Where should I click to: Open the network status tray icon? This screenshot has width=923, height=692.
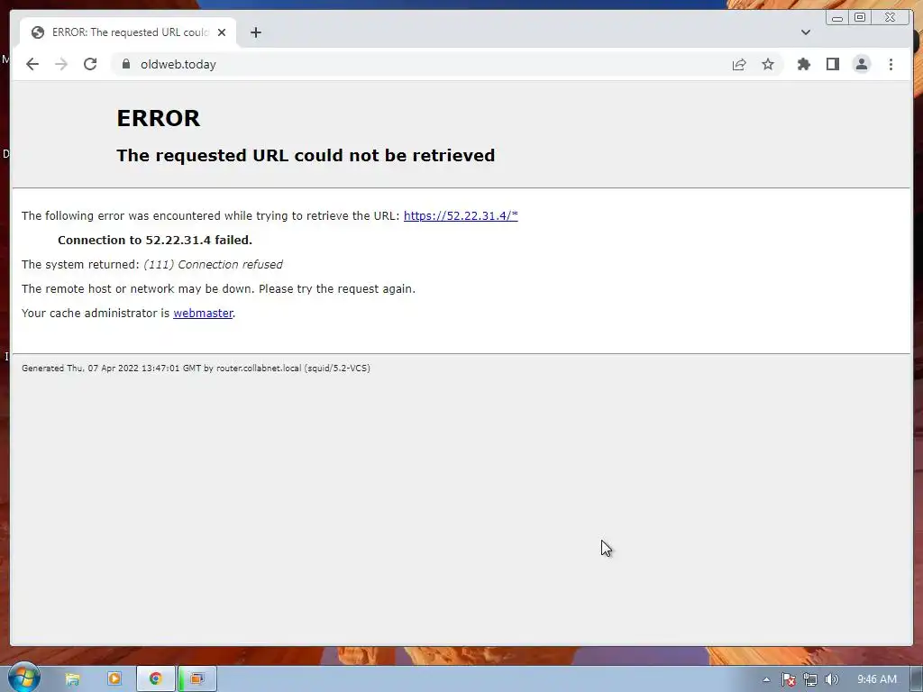810,679
